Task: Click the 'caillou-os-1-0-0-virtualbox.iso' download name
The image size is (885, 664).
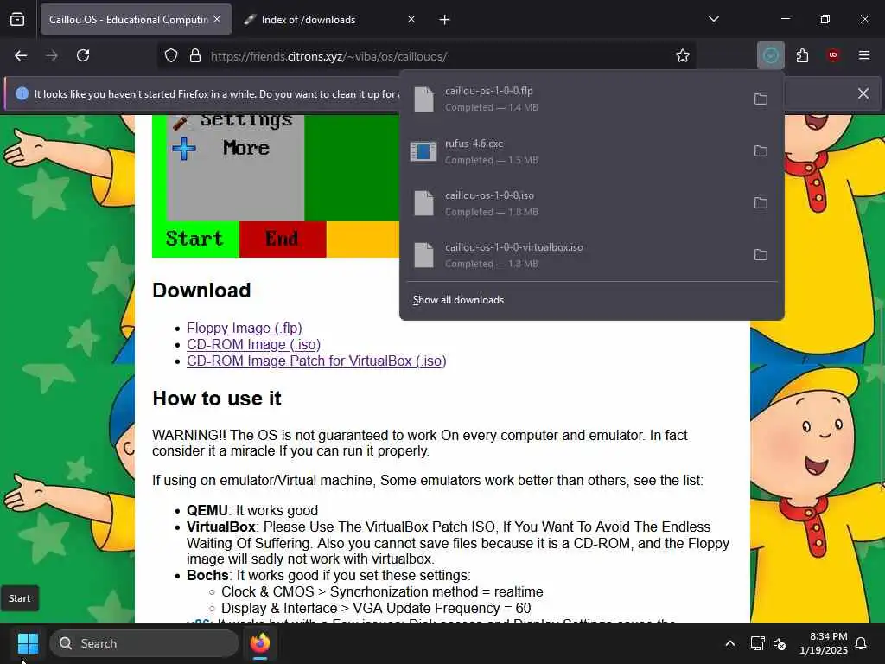Action: (x=514, y=247)
